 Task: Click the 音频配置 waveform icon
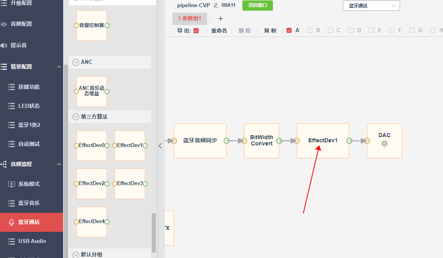point(4,24)
